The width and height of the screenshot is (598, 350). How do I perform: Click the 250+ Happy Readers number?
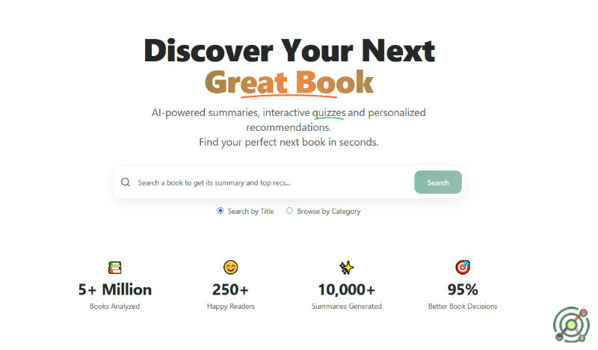[230, 289]
